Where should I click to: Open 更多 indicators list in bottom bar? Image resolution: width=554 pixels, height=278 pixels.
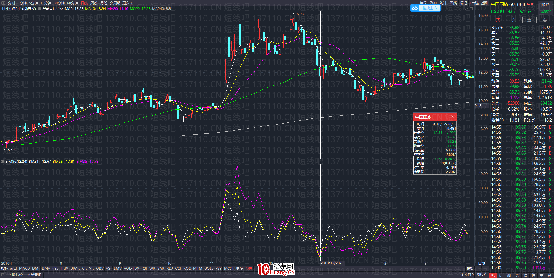(x=239, y=268)
